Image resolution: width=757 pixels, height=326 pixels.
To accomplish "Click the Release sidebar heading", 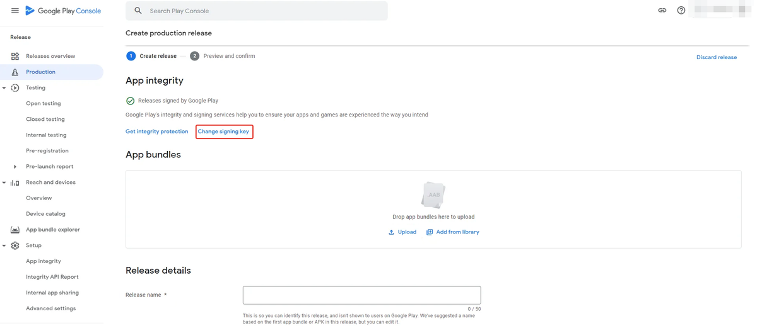I will coord(20,37).
